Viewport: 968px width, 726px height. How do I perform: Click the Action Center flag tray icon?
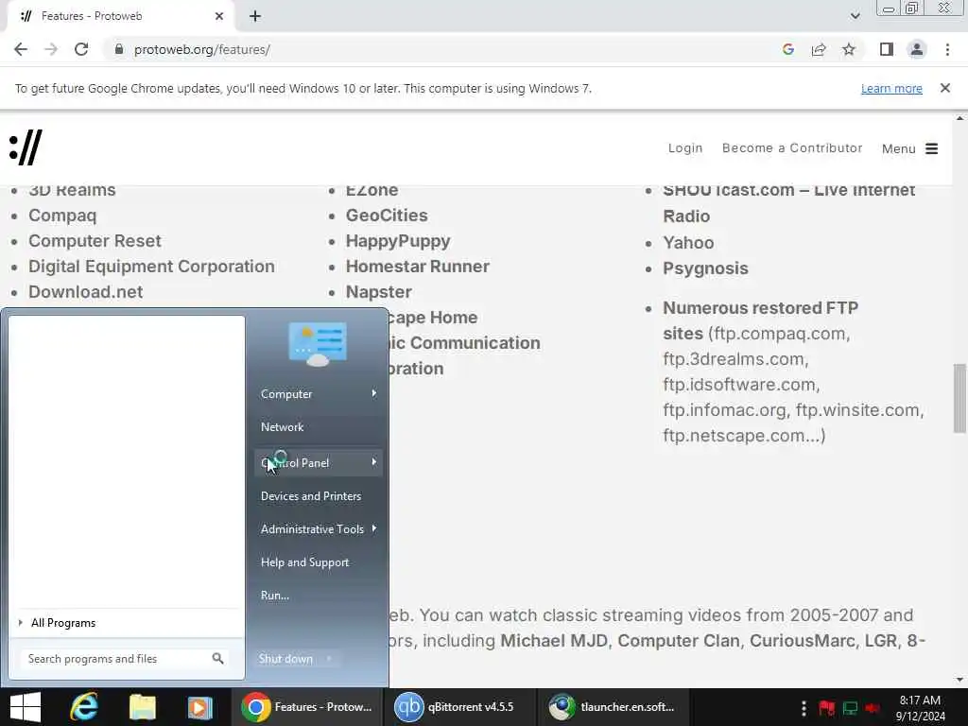coord(826,708)
